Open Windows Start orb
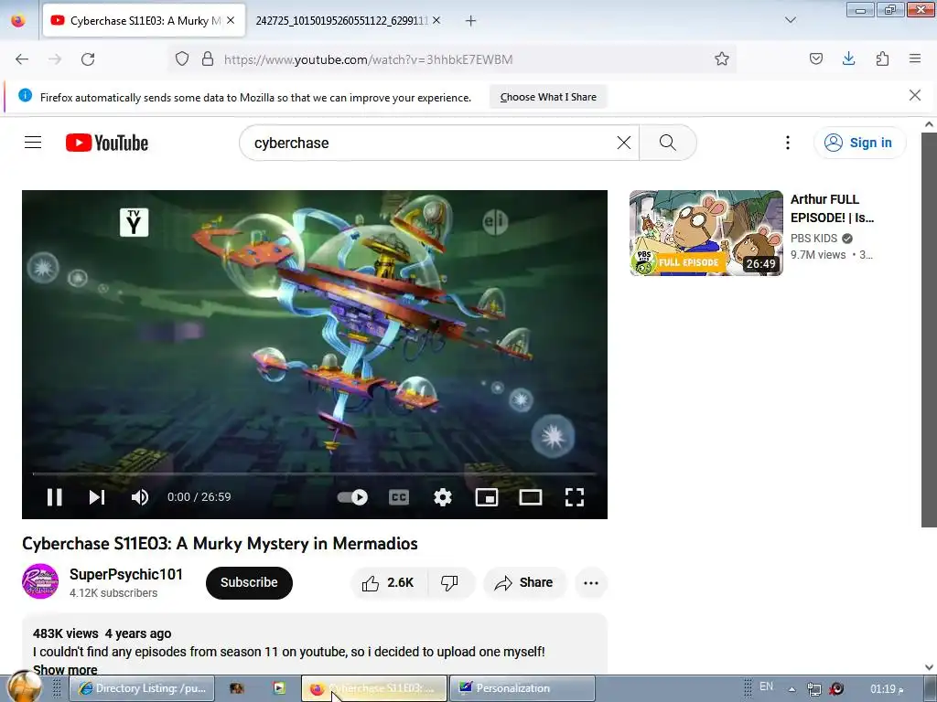This screenshot has height=702, width=937. coord(25,686)
